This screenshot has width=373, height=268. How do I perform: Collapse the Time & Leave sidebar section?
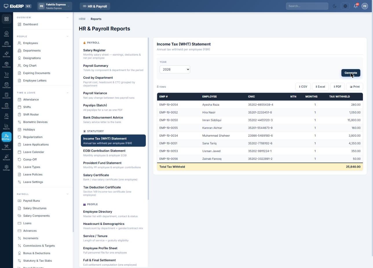[x=67, y=93]
